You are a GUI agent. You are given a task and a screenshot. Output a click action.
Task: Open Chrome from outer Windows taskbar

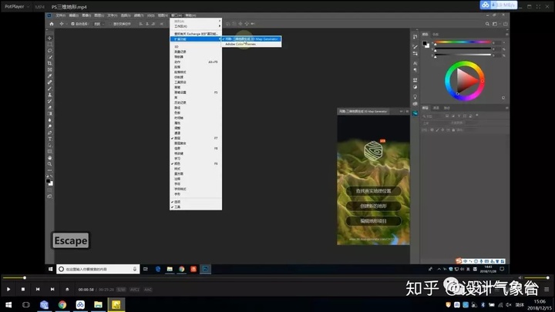[x=62, y=304]
